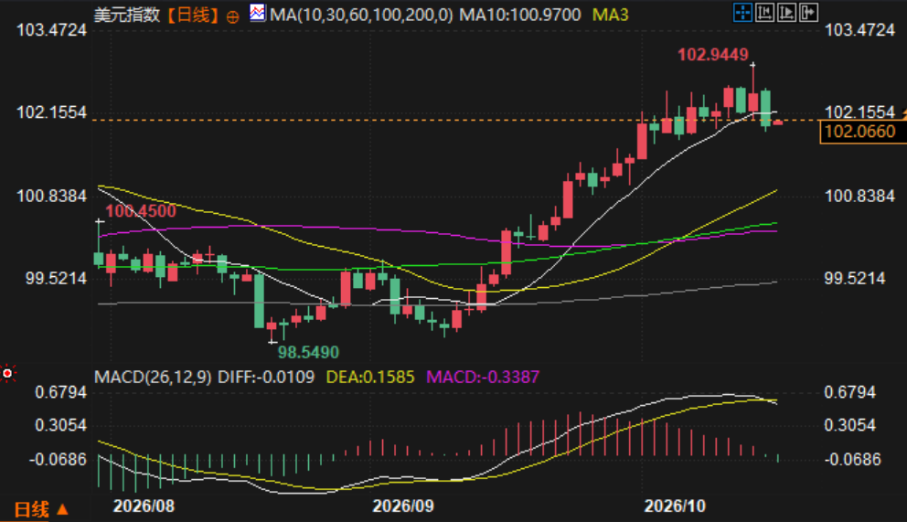Click the orange 【日线】 period label in header
The width and height of the screenshot is (907, 522).
tap(193, 15)
